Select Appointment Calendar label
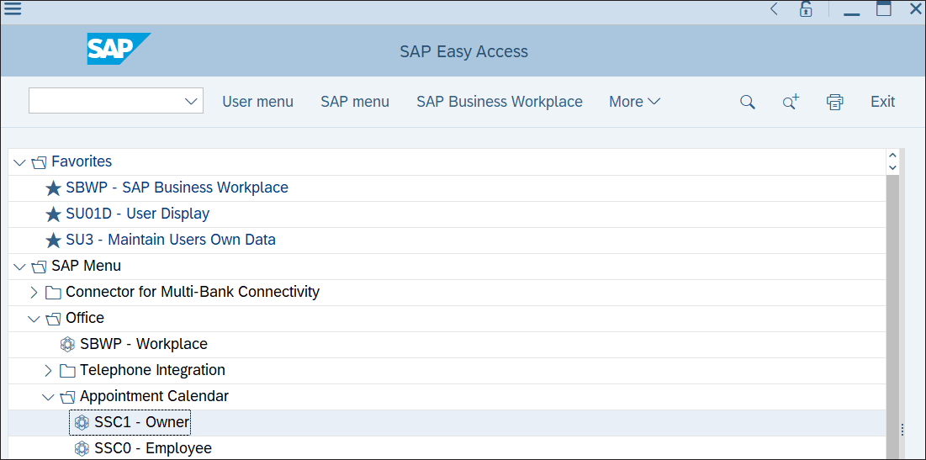The height and width of the screenshot is (460, 926). coord(154,395)
